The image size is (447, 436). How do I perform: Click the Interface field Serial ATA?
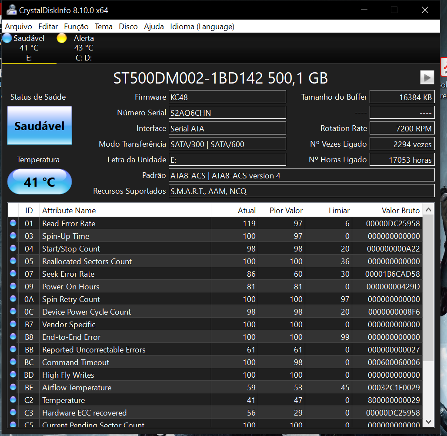click(227, 128)
